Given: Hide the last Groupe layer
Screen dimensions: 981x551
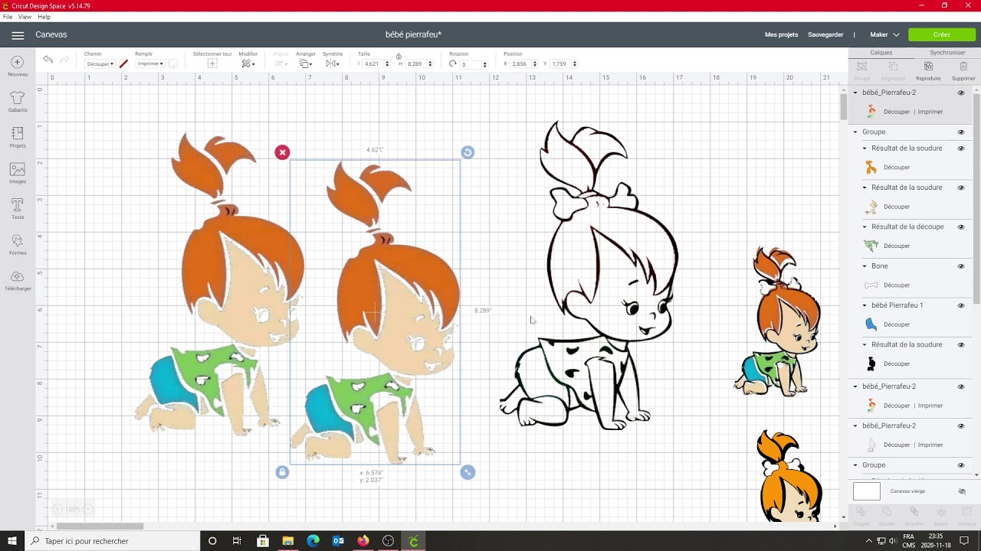Looking at the screenshot, I should click(x=961, y=465).
